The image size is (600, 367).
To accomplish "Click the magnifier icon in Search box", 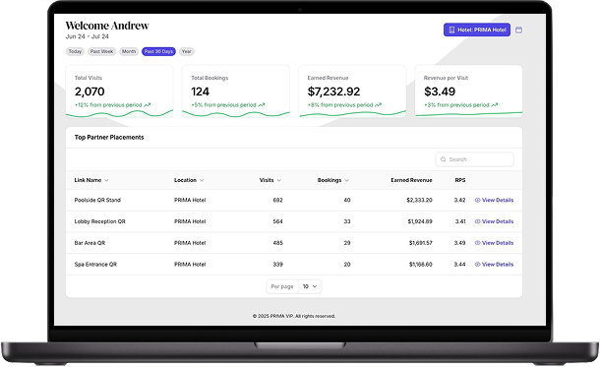I will tap(443, 159).
